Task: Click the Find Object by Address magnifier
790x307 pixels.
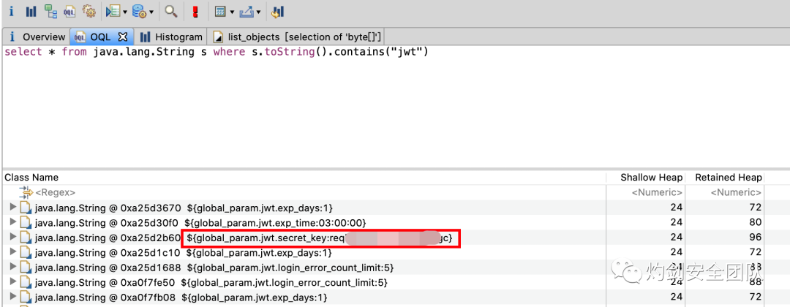Action: pyautogui.click(x=171, y=11)
